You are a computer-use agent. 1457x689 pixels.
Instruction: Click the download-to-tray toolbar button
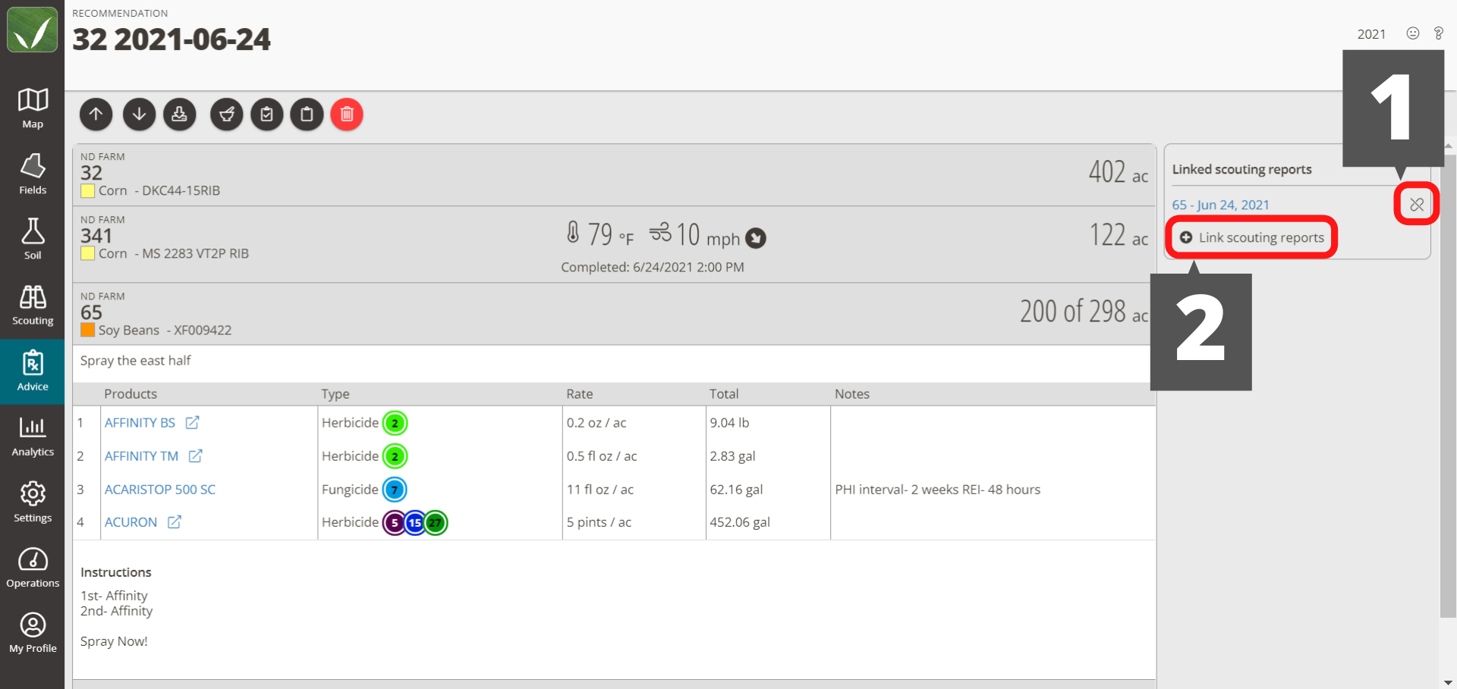(x=179, y=114)
